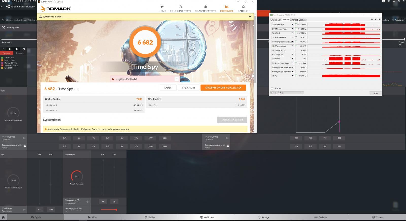Zoom in the Radeon monitoring graph
This screenshot has width=406, height=221.
coord(10,49)
